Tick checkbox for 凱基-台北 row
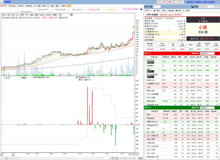220x160 pixels. point(145,80)
